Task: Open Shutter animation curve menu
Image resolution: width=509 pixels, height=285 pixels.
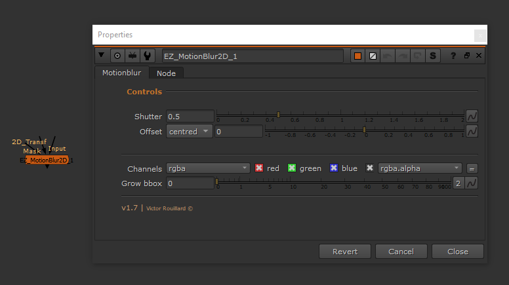Action: [472, 116]
